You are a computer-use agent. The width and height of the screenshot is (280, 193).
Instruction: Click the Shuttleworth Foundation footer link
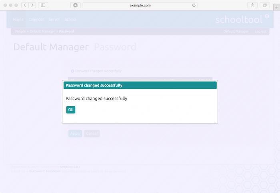[x=44, y=171]
